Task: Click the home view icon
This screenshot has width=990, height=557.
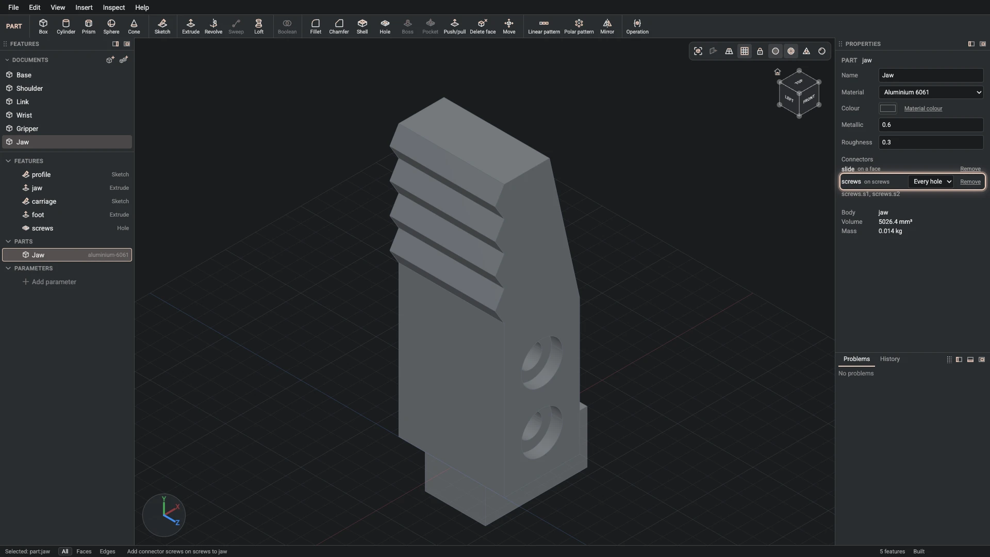Action: point(778,72)
